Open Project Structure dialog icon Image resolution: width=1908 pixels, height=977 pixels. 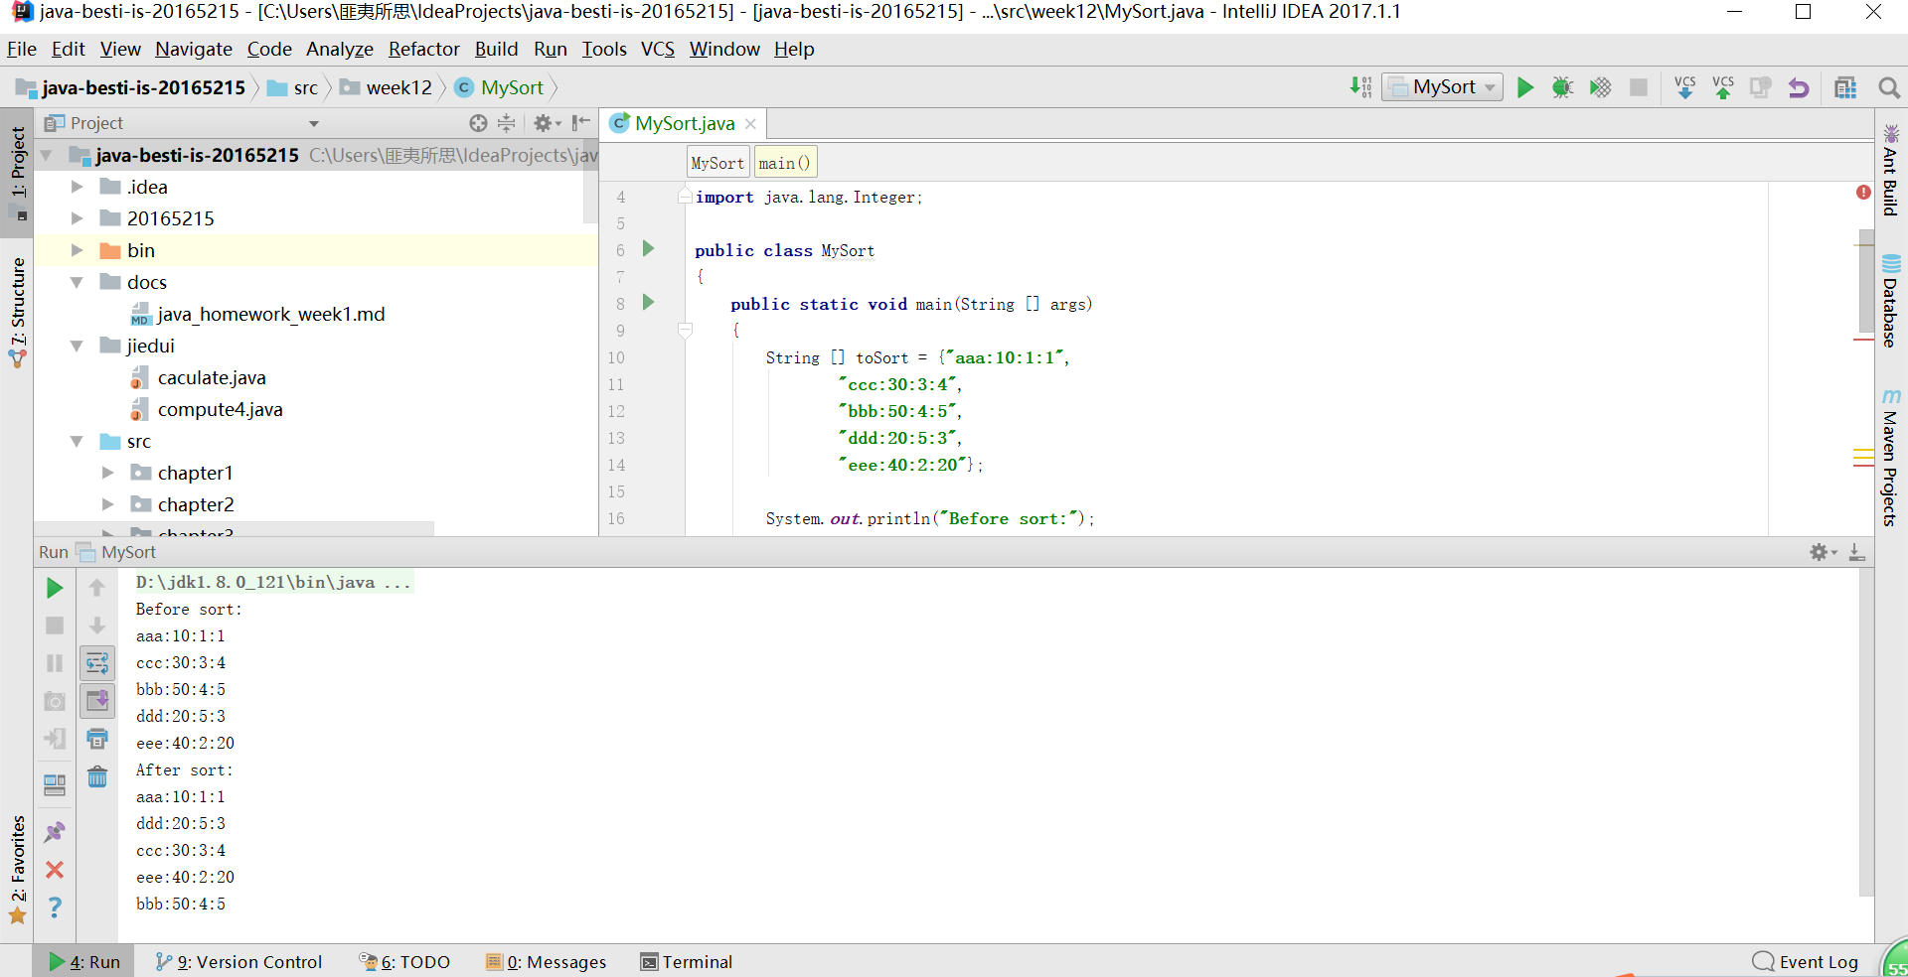1845,87
